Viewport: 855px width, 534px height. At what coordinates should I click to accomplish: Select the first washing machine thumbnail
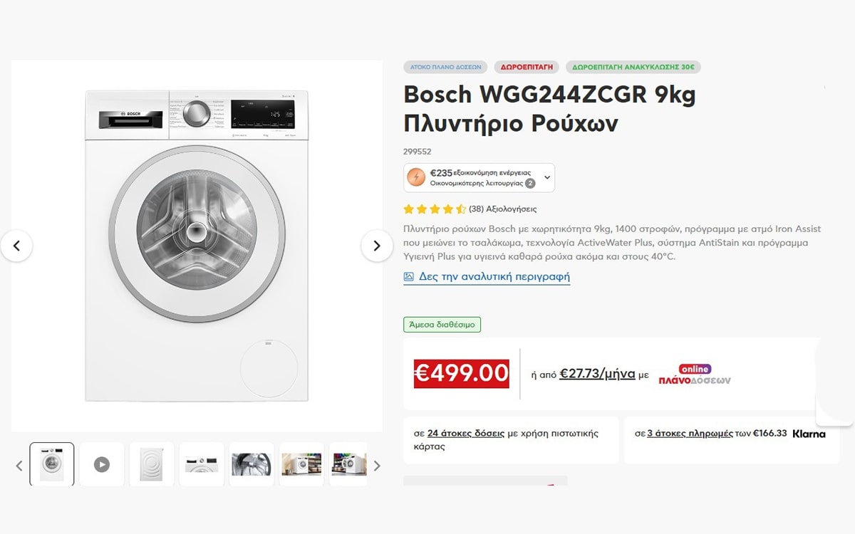click(x=51, y=464)
